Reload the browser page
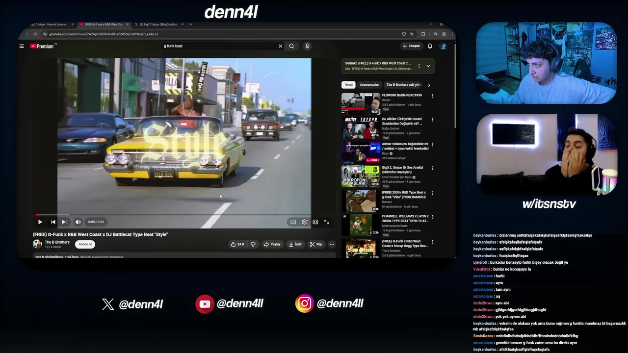628x353 pixels. (35, 34)
